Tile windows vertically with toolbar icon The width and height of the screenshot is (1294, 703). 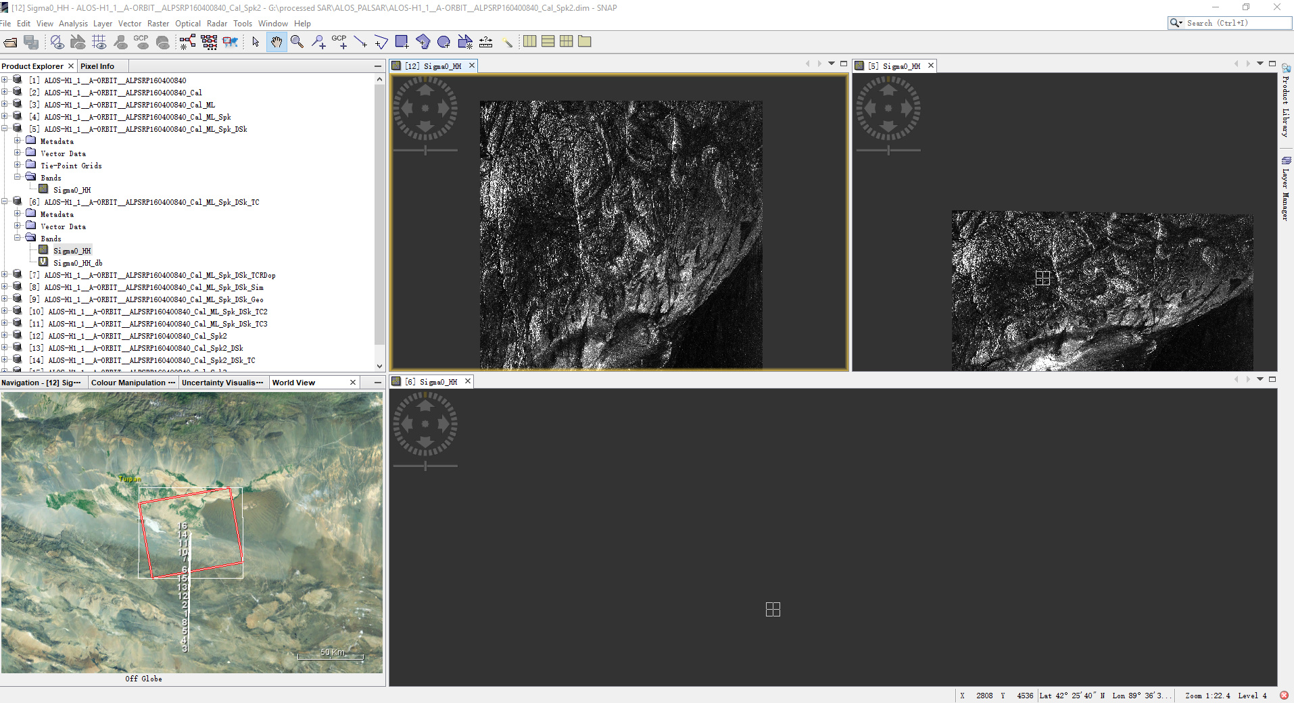pyautogui.click(x=530, y=41)
